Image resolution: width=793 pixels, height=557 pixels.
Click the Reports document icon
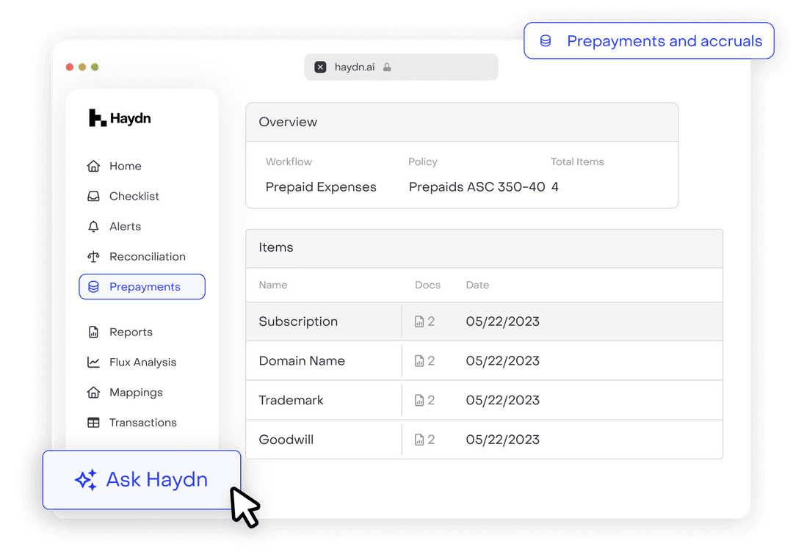tap(93, 332)
